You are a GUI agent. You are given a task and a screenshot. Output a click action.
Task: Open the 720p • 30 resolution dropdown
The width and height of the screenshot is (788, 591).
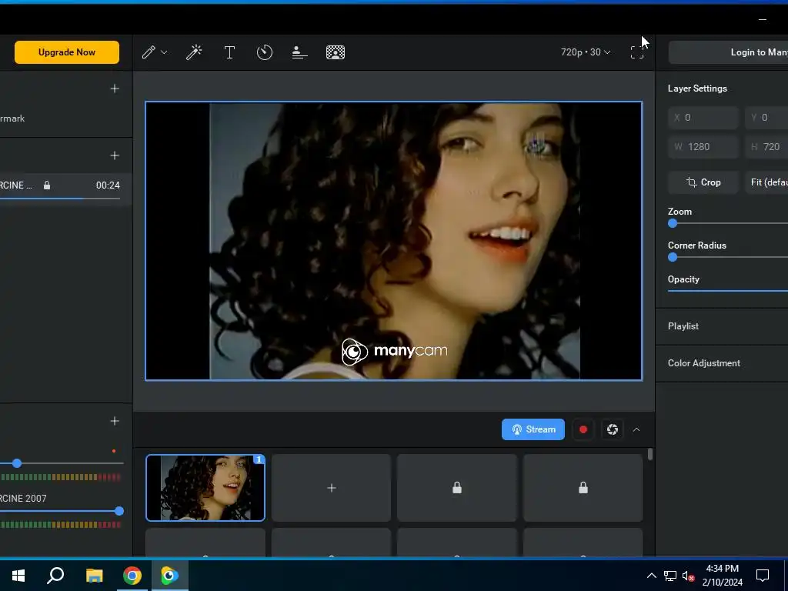(x=585, y=52)
